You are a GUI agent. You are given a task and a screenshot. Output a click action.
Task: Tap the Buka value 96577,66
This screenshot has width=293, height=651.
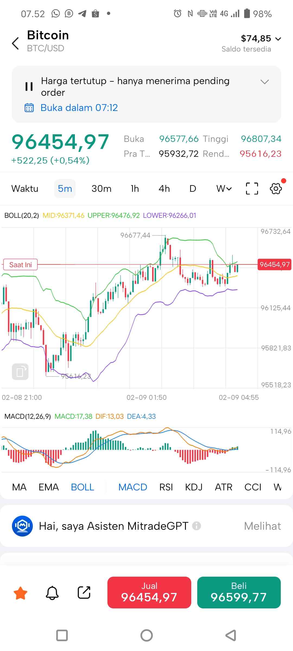(x=179, y=139)
